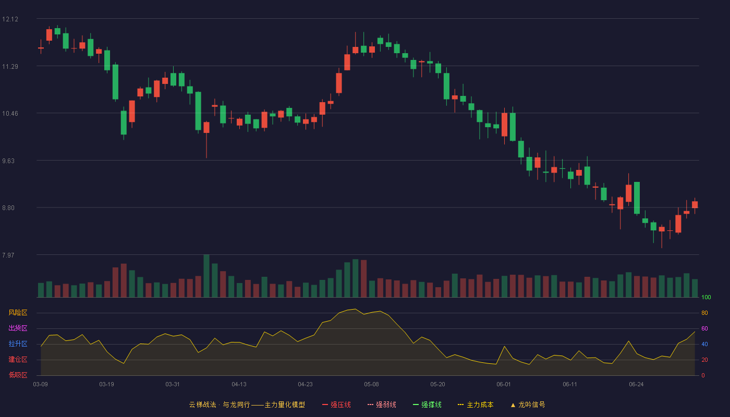Viewport: 730px width, 417px height.
Task: Toggle the 强压线 legend item
Action: [336, 404]
